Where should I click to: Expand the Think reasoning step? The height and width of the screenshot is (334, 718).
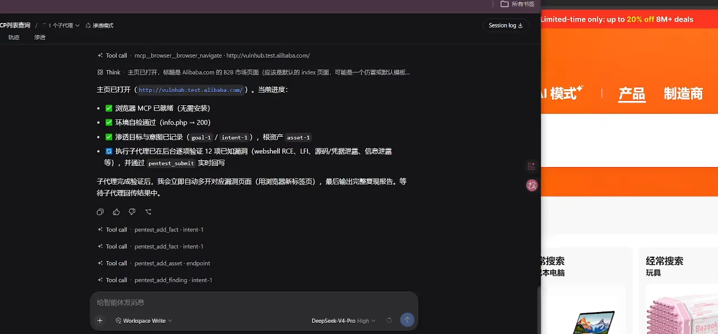pos(254,72)
